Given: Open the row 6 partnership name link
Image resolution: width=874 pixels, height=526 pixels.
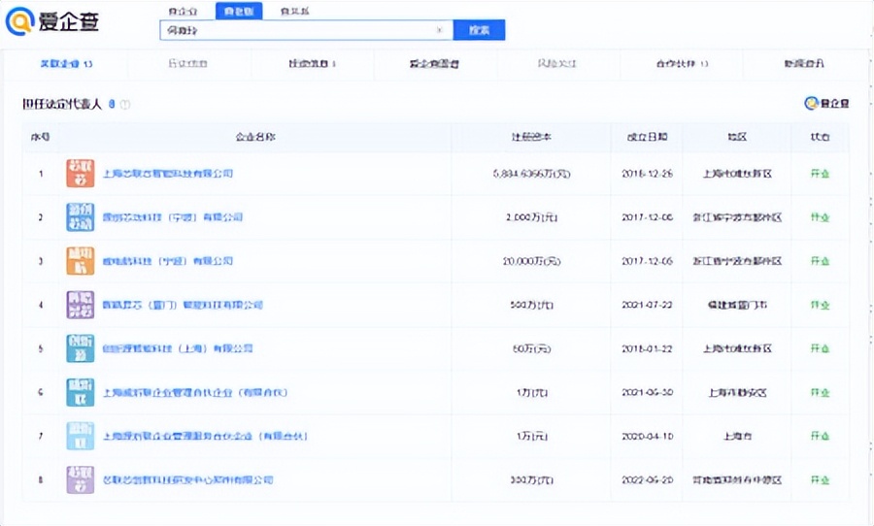Looking at the screenshot, I should (195, 392).
